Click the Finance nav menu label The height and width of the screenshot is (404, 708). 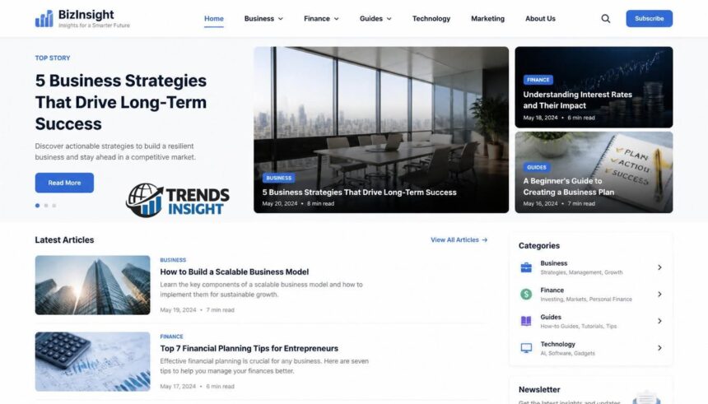316,18
